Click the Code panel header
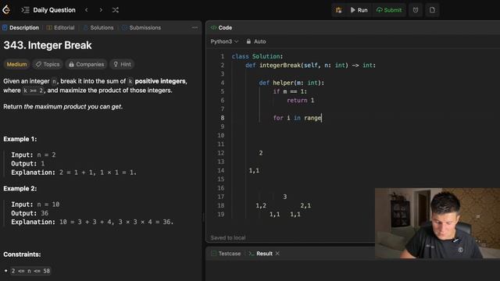 click(221, 28)
